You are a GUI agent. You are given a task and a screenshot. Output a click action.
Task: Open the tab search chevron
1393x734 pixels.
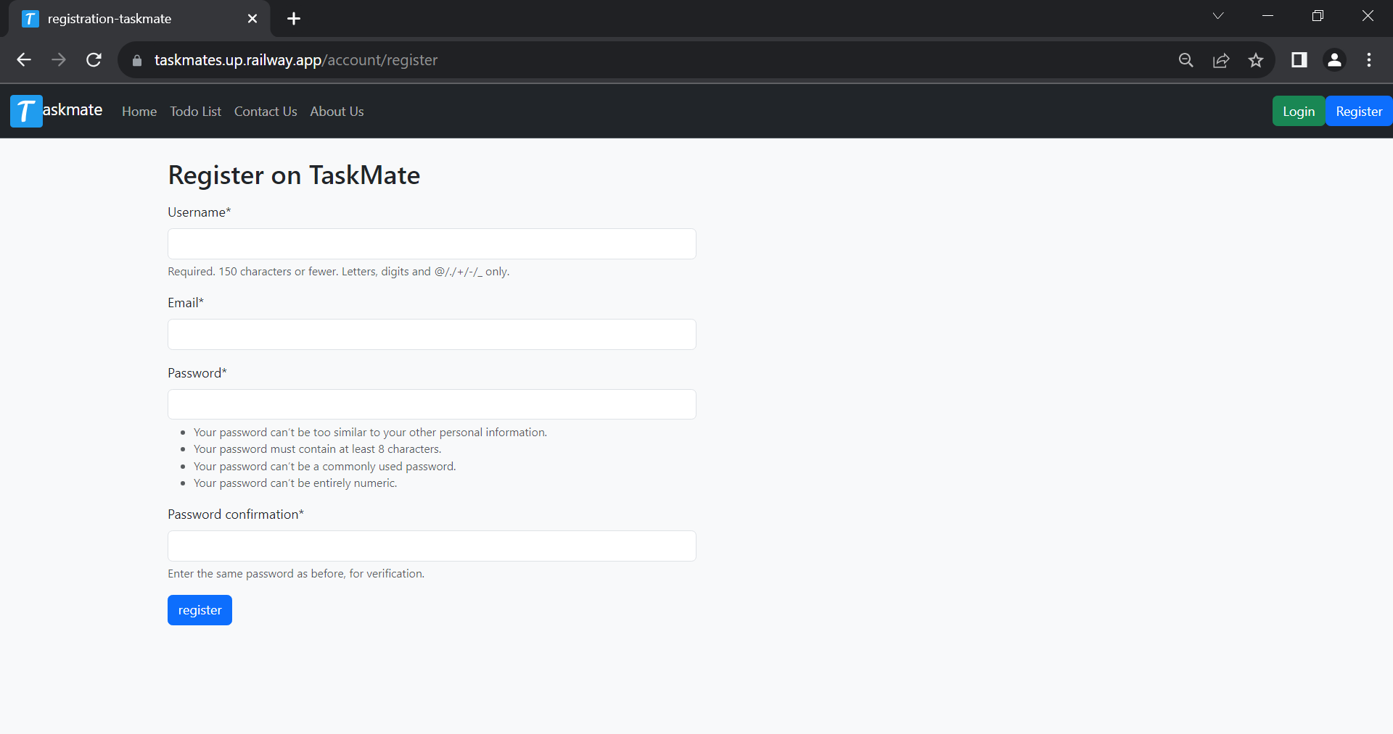pos(1218,15)
